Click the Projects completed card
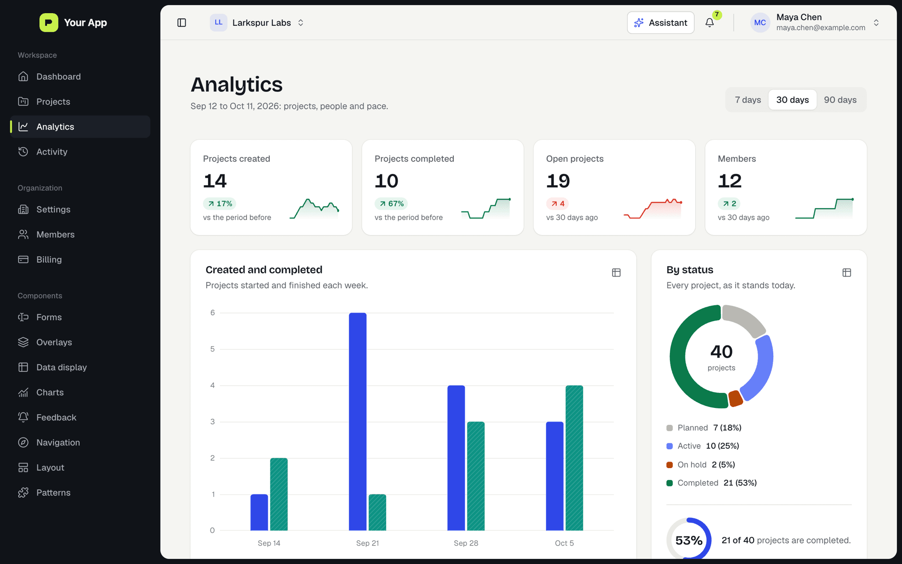This screenshot has width=902, height=564. (443, 187)
